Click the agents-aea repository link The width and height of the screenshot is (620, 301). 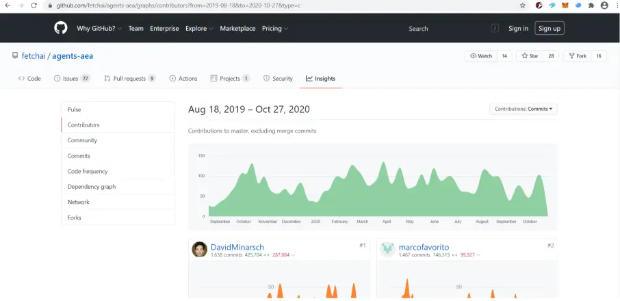tap(73, 56)
